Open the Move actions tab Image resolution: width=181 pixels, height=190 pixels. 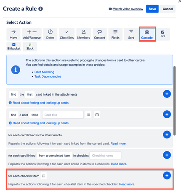coord(13,34)
